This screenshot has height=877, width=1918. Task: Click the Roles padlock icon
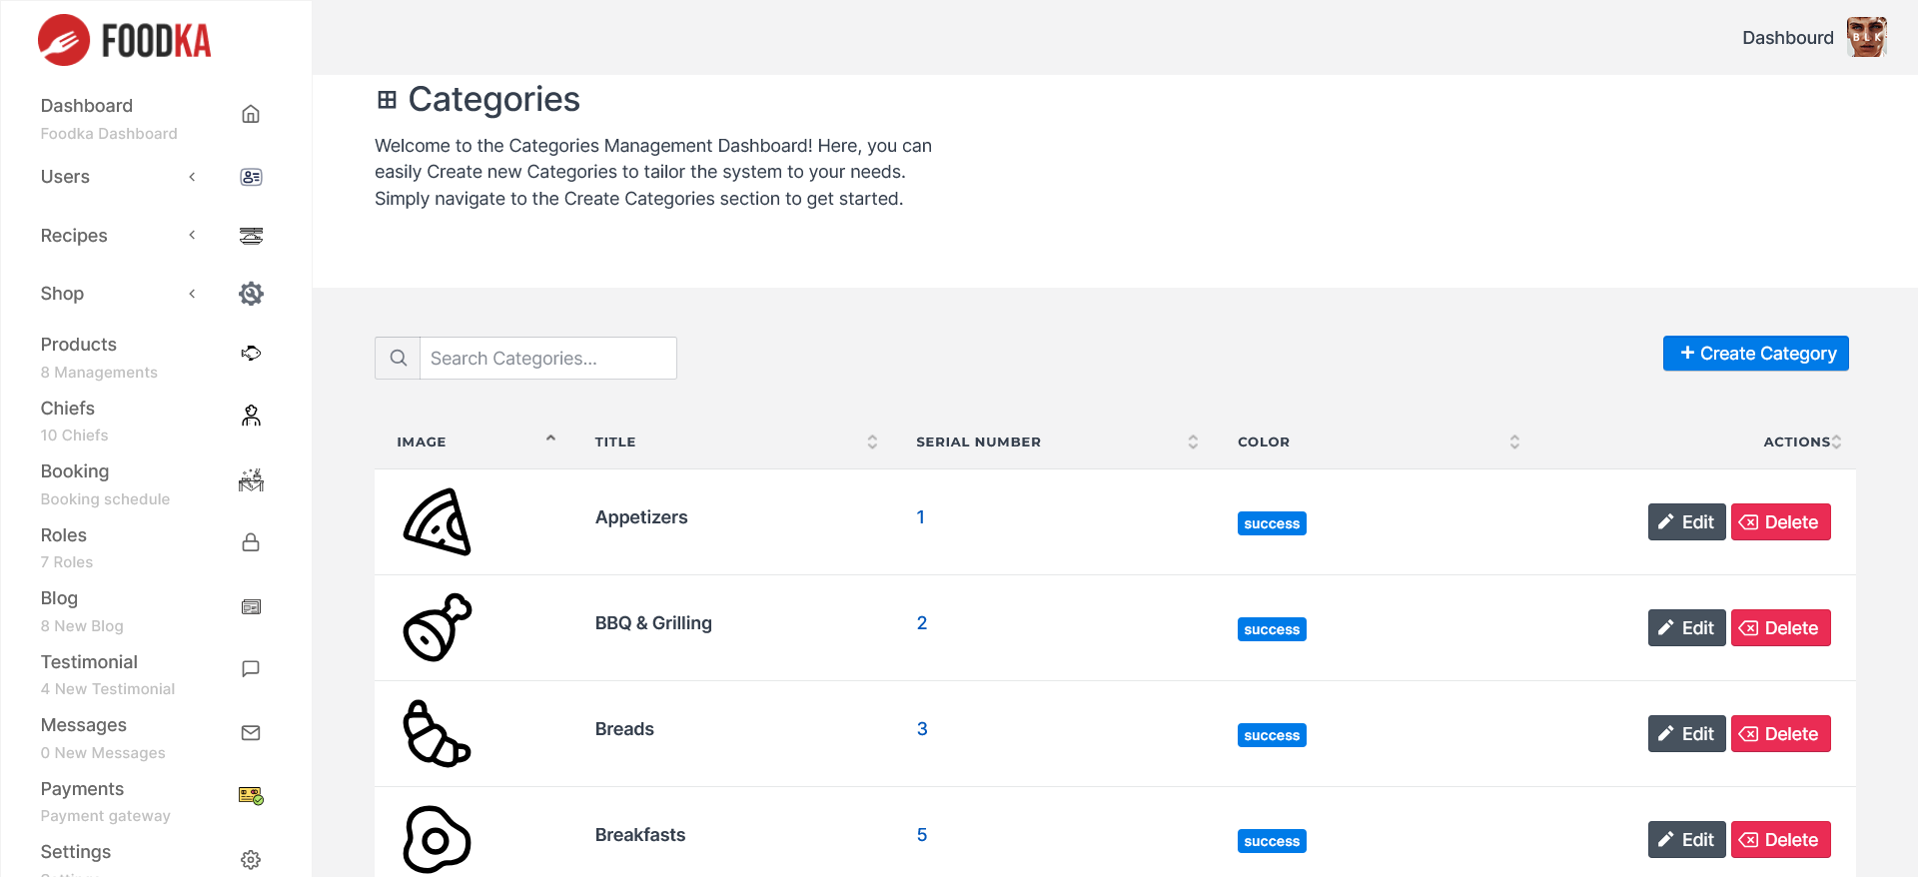tap(251, 542)
